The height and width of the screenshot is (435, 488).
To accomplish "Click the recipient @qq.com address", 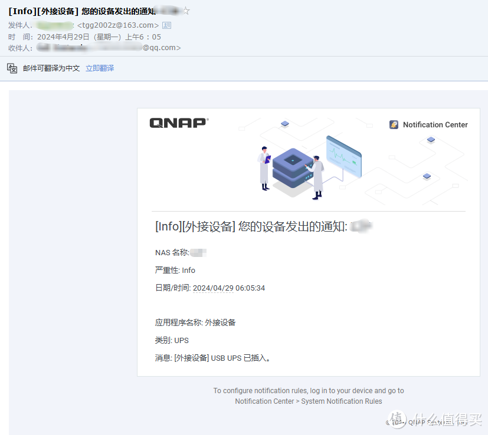I will pyautogui.click(x=162, y=48).
